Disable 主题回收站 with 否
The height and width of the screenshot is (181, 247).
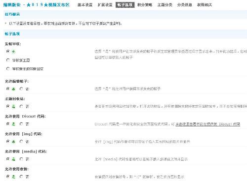coord(21,106)
